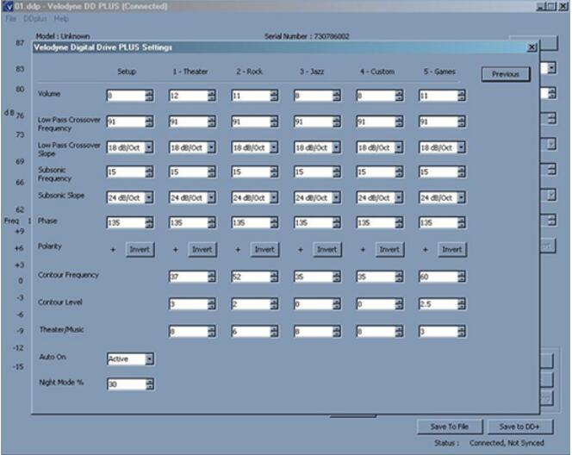Click the Theater Phase input field
Image resolution: width=572 pixels, height=455 pixels.
(x=189, y=222)
